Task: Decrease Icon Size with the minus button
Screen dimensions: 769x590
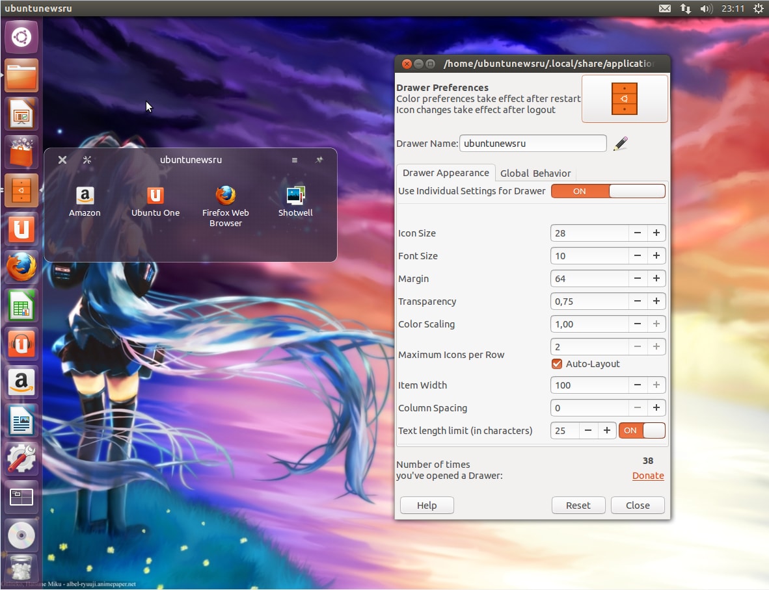Action: pyautogui.click(x=638, y=233)
